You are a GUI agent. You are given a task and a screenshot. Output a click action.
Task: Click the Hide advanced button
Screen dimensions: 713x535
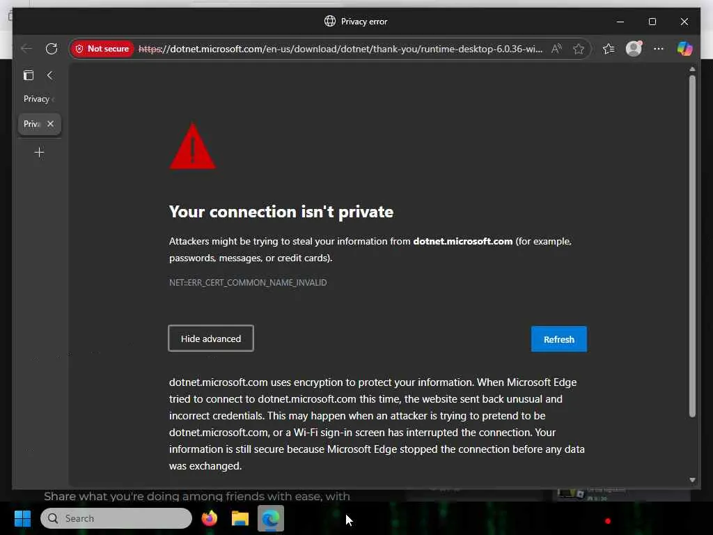click(x=211, y=339)
